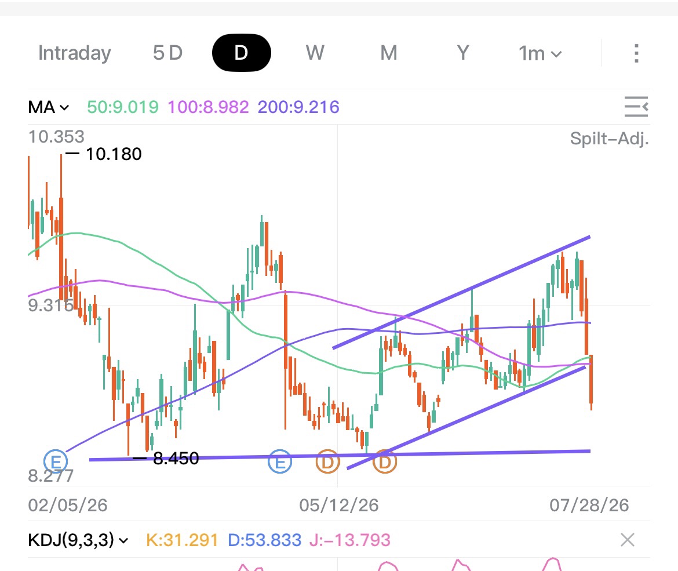Tap the 10.180 high price label

coord(113,154)
